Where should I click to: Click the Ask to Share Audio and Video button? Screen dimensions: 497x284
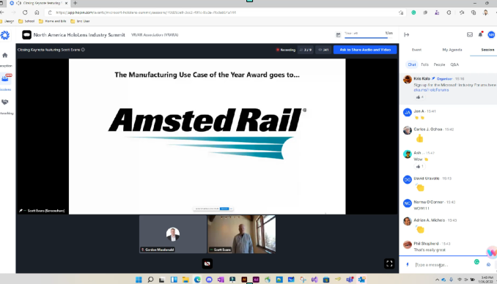(x=365, y=50)
